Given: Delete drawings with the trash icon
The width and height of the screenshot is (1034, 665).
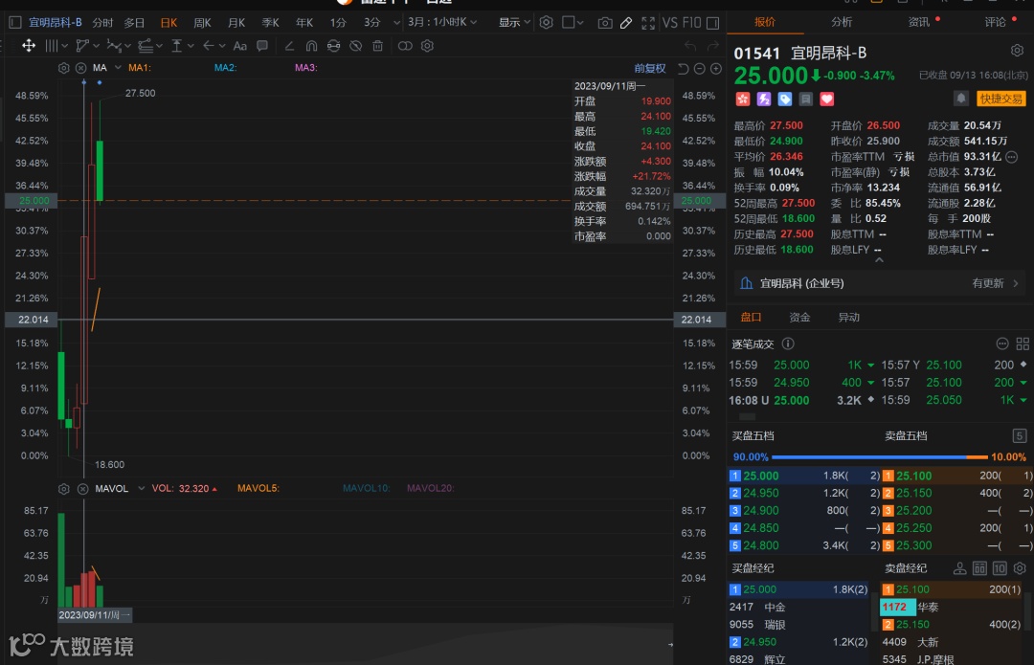Looking at the screenshot, I should click(x=378, y=46).
